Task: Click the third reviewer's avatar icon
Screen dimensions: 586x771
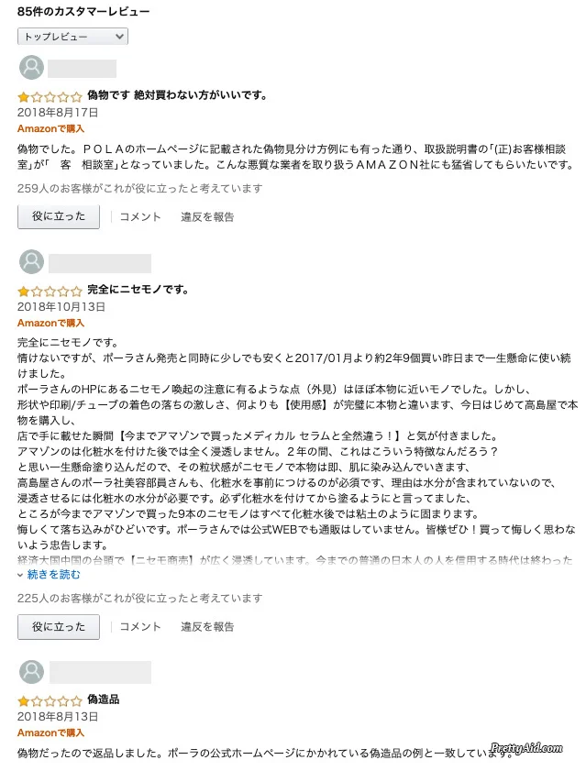Action: tap(31, 671)
